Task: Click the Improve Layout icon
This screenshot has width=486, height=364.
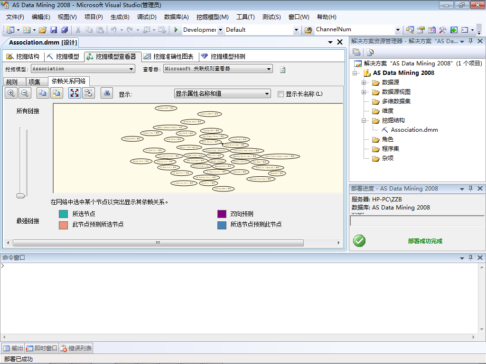Action: pyautogui.click(x=88, y=93)
